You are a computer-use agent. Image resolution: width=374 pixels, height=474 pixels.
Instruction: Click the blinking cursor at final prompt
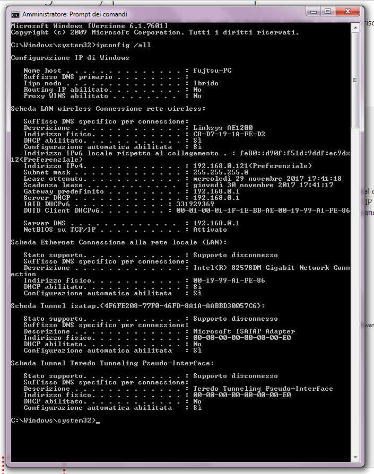click(98, 423)
